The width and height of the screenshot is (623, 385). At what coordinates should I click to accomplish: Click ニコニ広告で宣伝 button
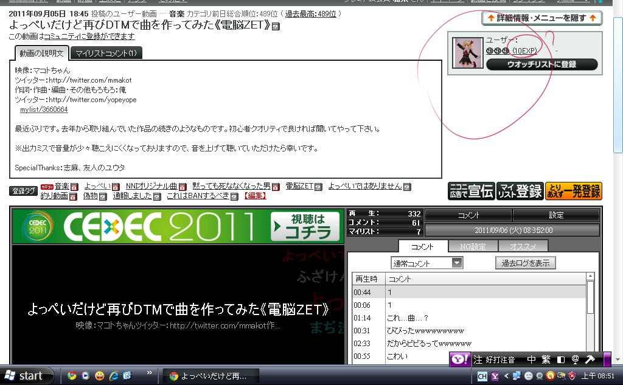472,191
